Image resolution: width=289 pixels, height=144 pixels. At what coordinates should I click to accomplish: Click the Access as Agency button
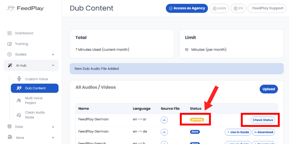(187, 8)
